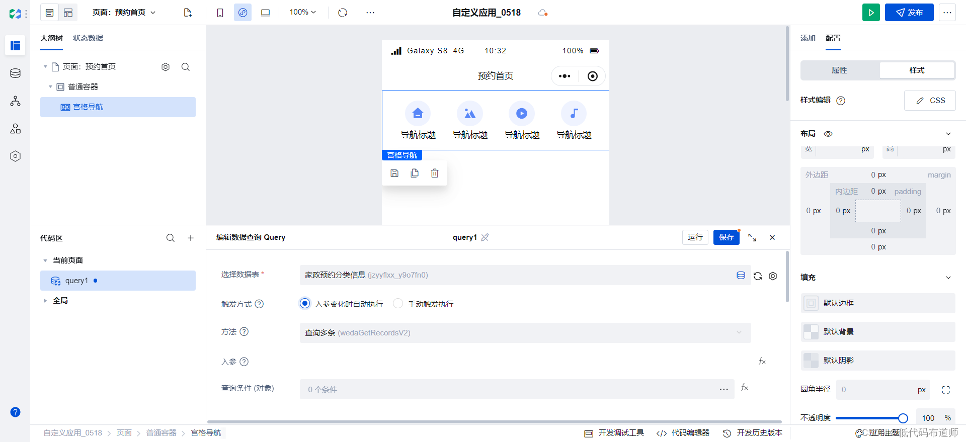Collapse the 当前页面 code section
This screenshot has width=966, height=442.
click(x=45, y=260)
